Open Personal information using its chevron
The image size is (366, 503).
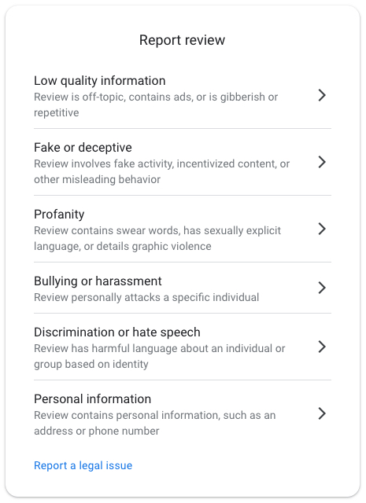(322, 413)
